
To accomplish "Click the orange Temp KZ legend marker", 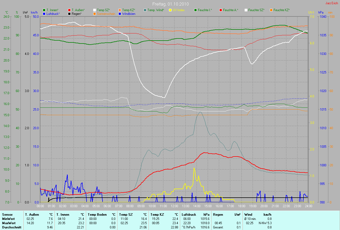I will click(x=120, y=10).
